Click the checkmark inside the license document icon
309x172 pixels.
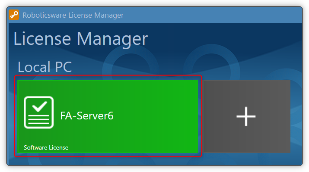pyautogui.click(x=40, y=106)
